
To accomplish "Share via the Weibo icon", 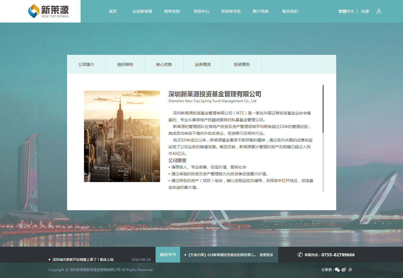I will pos(344,270).
